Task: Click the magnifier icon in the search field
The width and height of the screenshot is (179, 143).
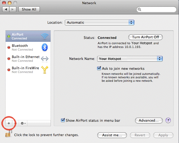Action: [139, 9]
